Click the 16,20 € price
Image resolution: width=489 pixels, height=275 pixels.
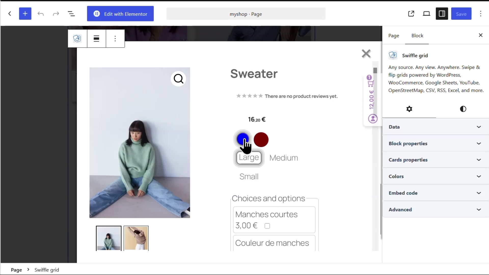(257, 119)
